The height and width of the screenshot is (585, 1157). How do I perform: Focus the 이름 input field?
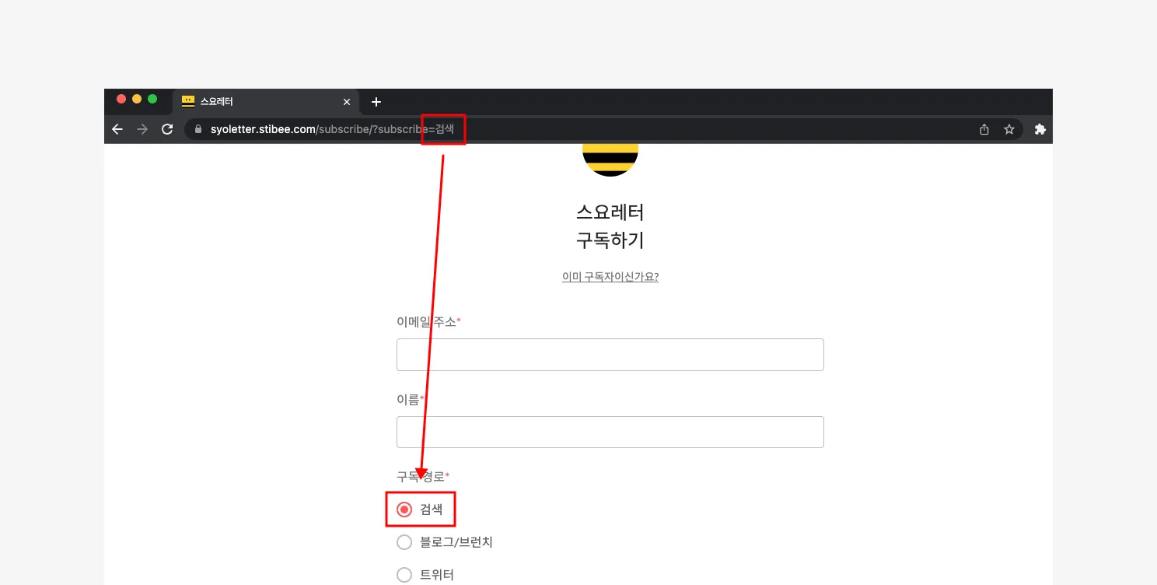(610, 432)
